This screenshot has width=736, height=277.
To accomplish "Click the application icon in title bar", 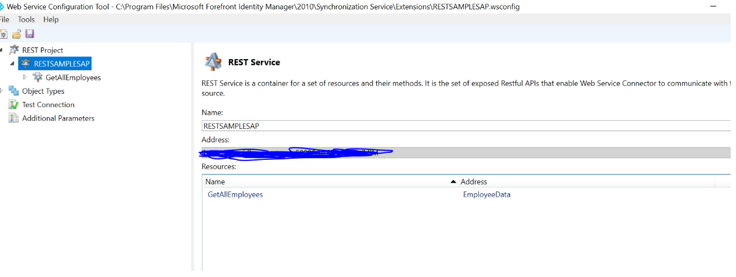I will point(2,6).
